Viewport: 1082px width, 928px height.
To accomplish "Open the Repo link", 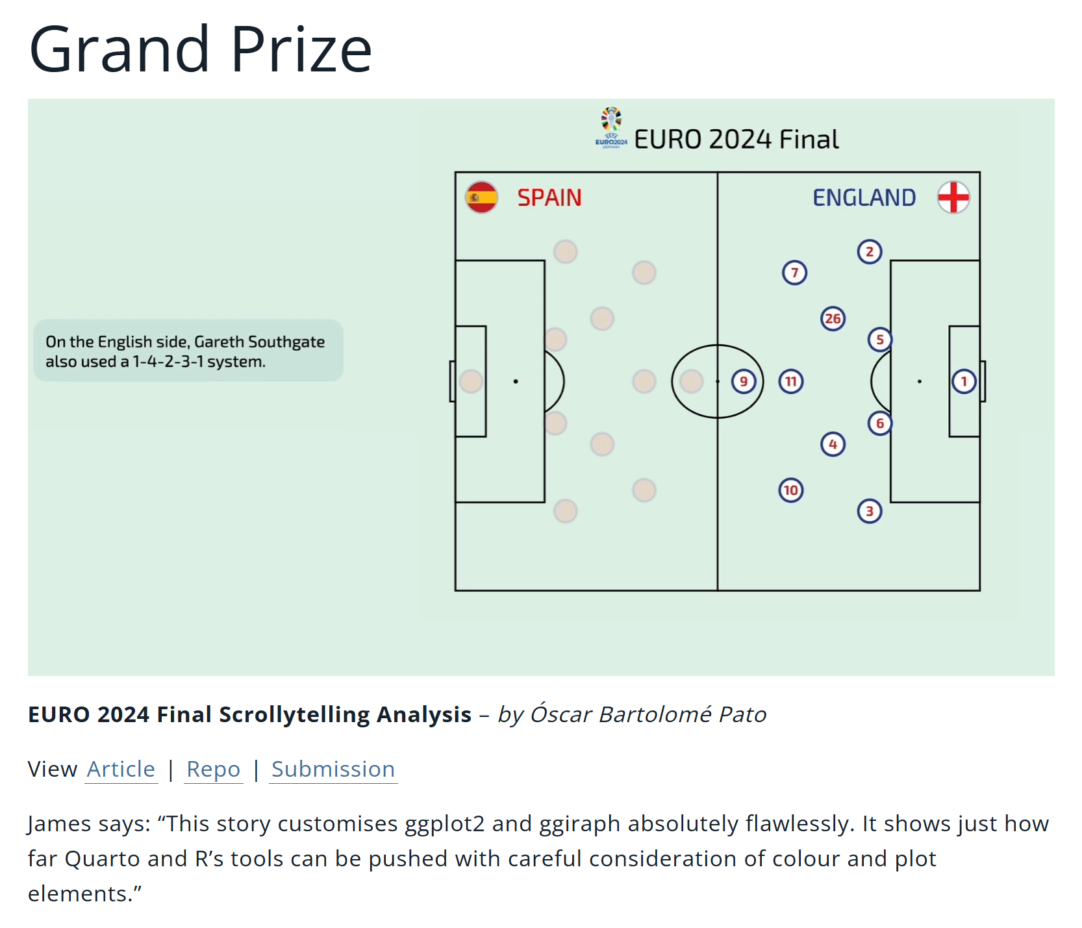I will pyautogui.click(x=213, y=769).
